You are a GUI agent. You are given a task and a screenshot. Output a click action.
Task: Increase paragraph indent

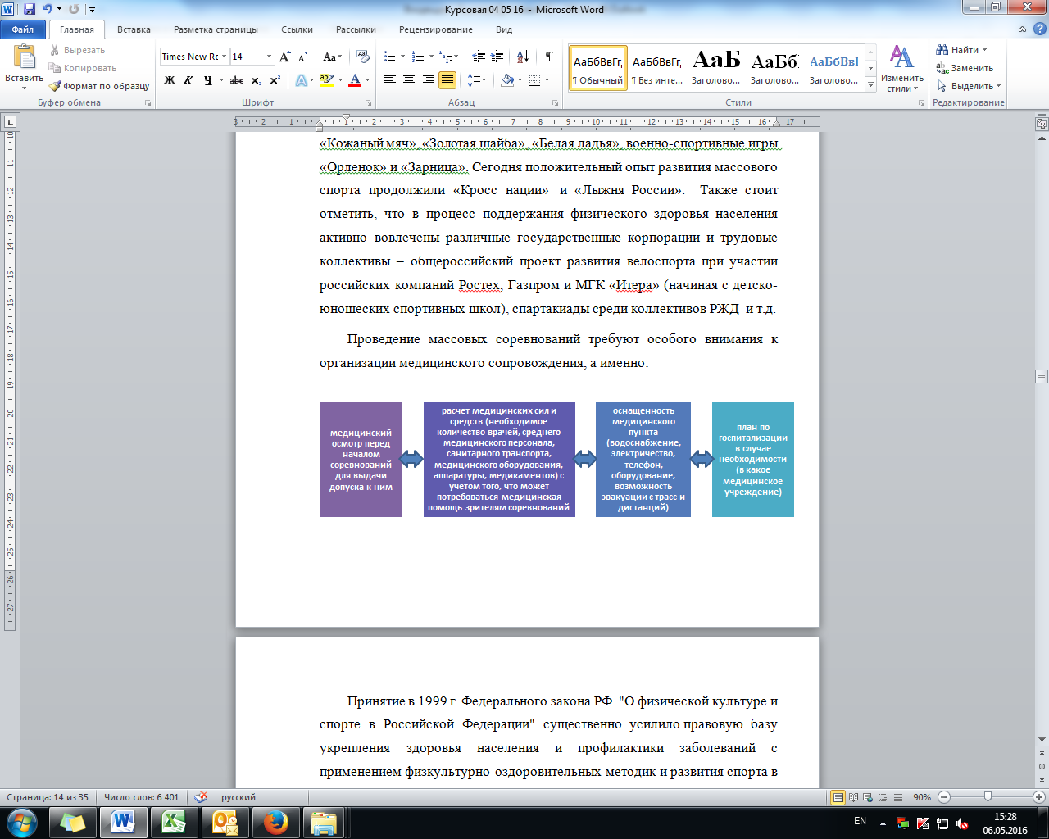(497, 57)
